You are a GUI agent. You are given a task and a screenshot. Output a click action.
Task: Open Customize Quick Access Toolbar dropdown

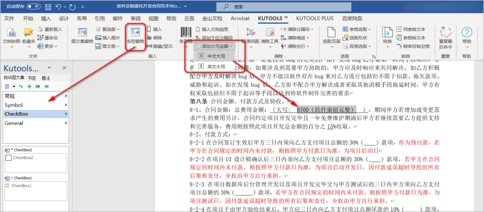(x=82, y=7)
